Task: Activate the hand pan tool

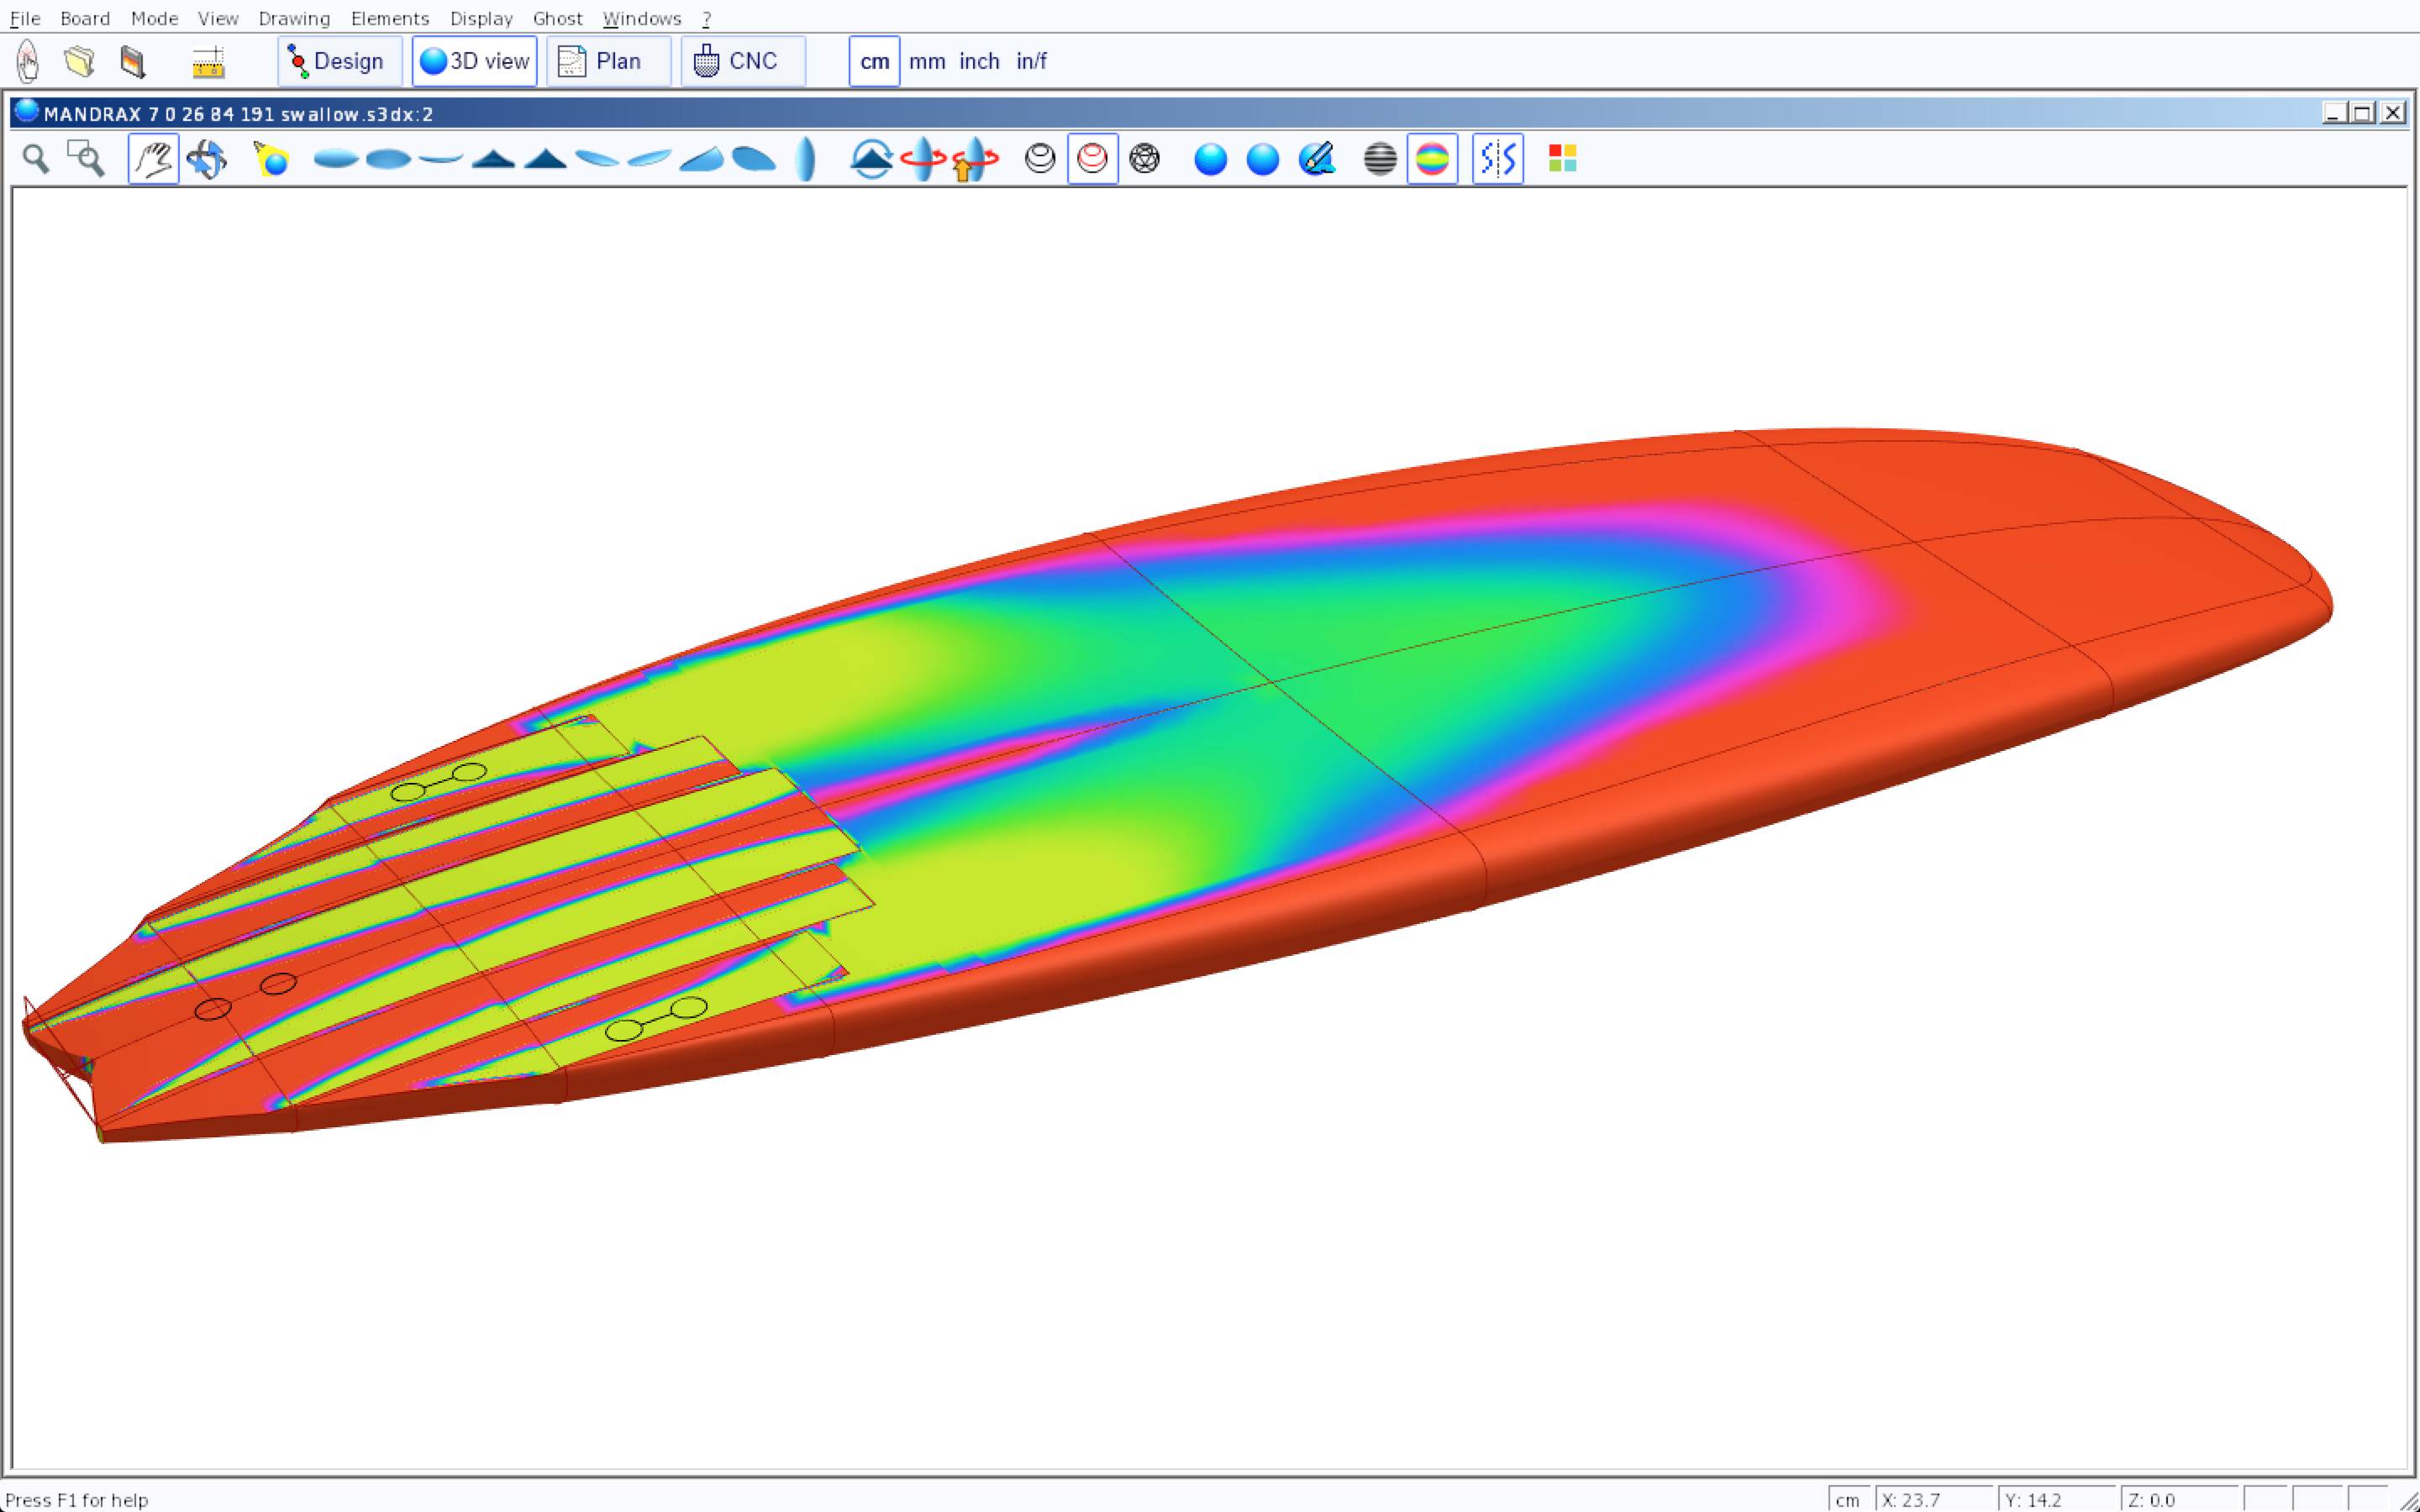Action: (x=153, y=159)
